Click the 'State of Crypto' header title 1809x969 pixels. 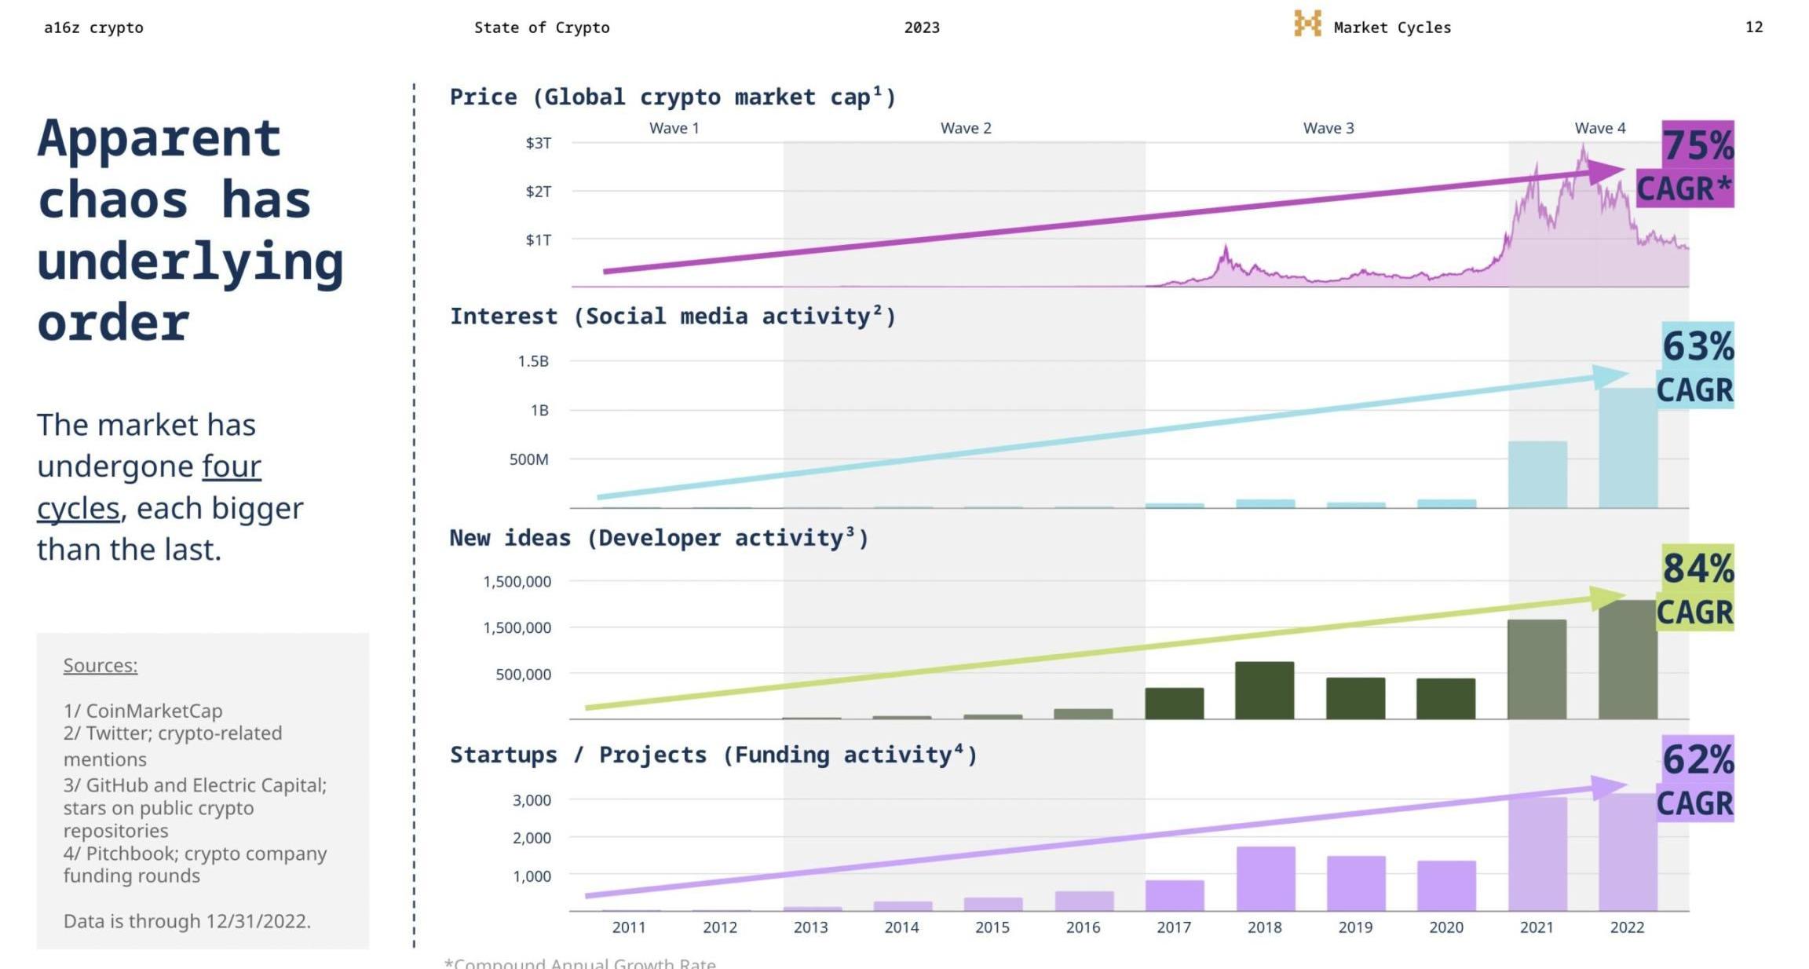pos(542,27)
